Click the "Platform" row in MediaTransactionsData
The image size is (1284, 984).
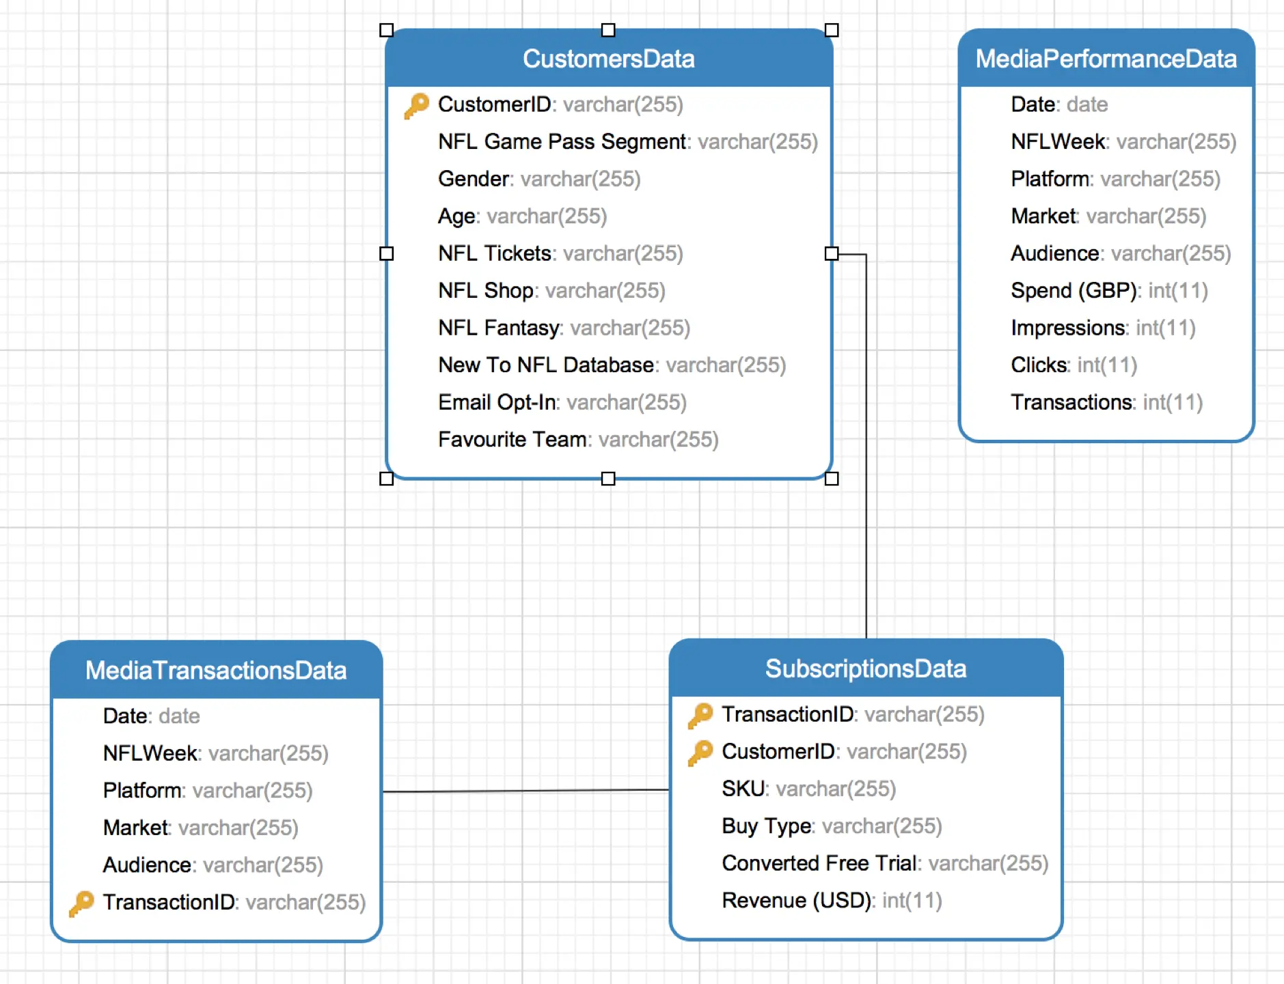[208, 791]
